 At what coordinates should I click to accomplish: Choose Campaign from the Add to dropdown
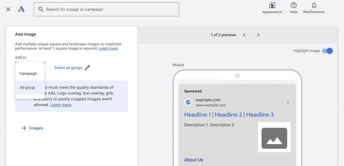30,73
